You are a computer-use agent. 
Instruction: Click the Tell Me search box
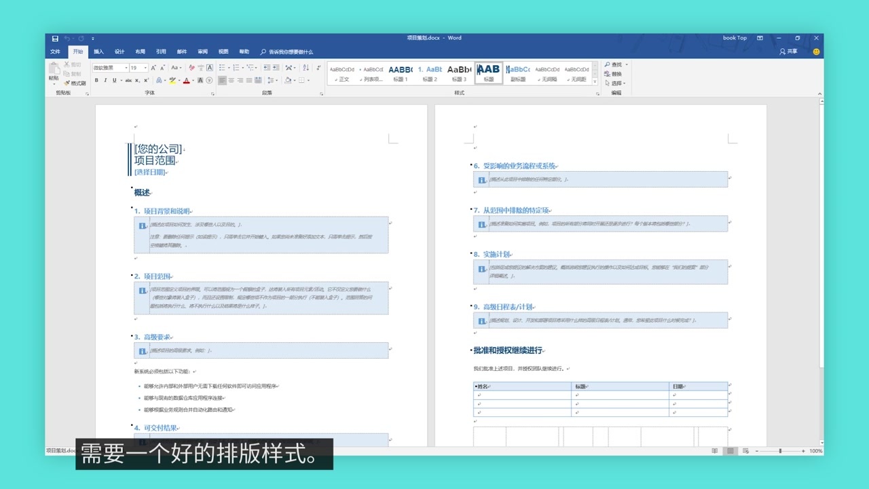click(x=287, y=52)
